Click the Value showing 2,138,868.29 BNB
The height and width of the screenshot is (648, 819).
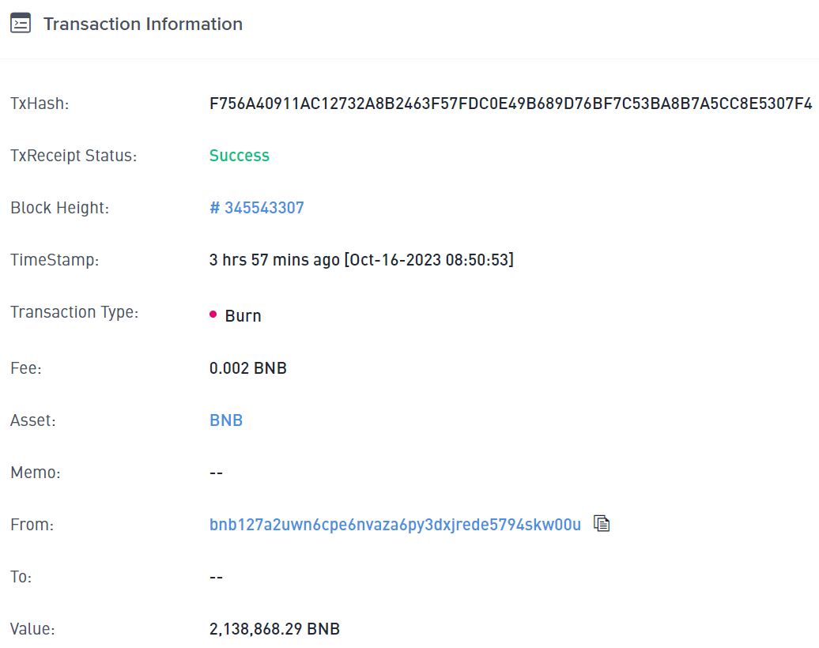[274, 629]
